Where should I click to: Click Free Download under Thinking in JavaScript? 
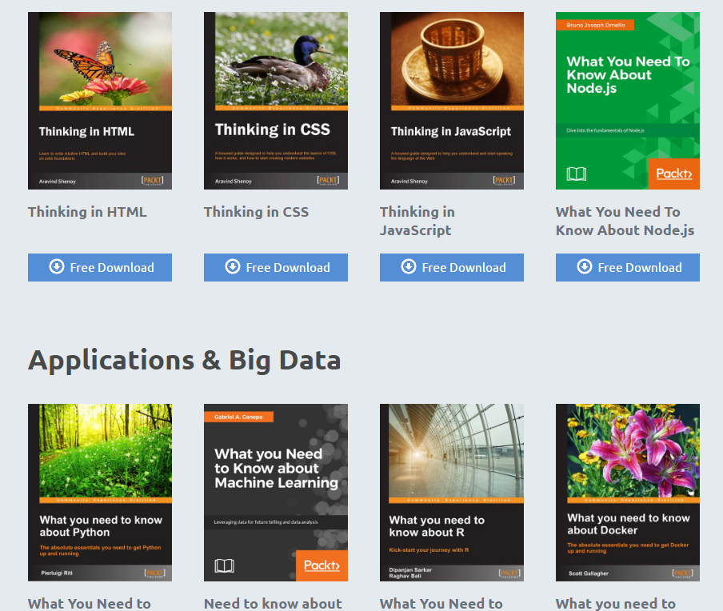[451, 267]
